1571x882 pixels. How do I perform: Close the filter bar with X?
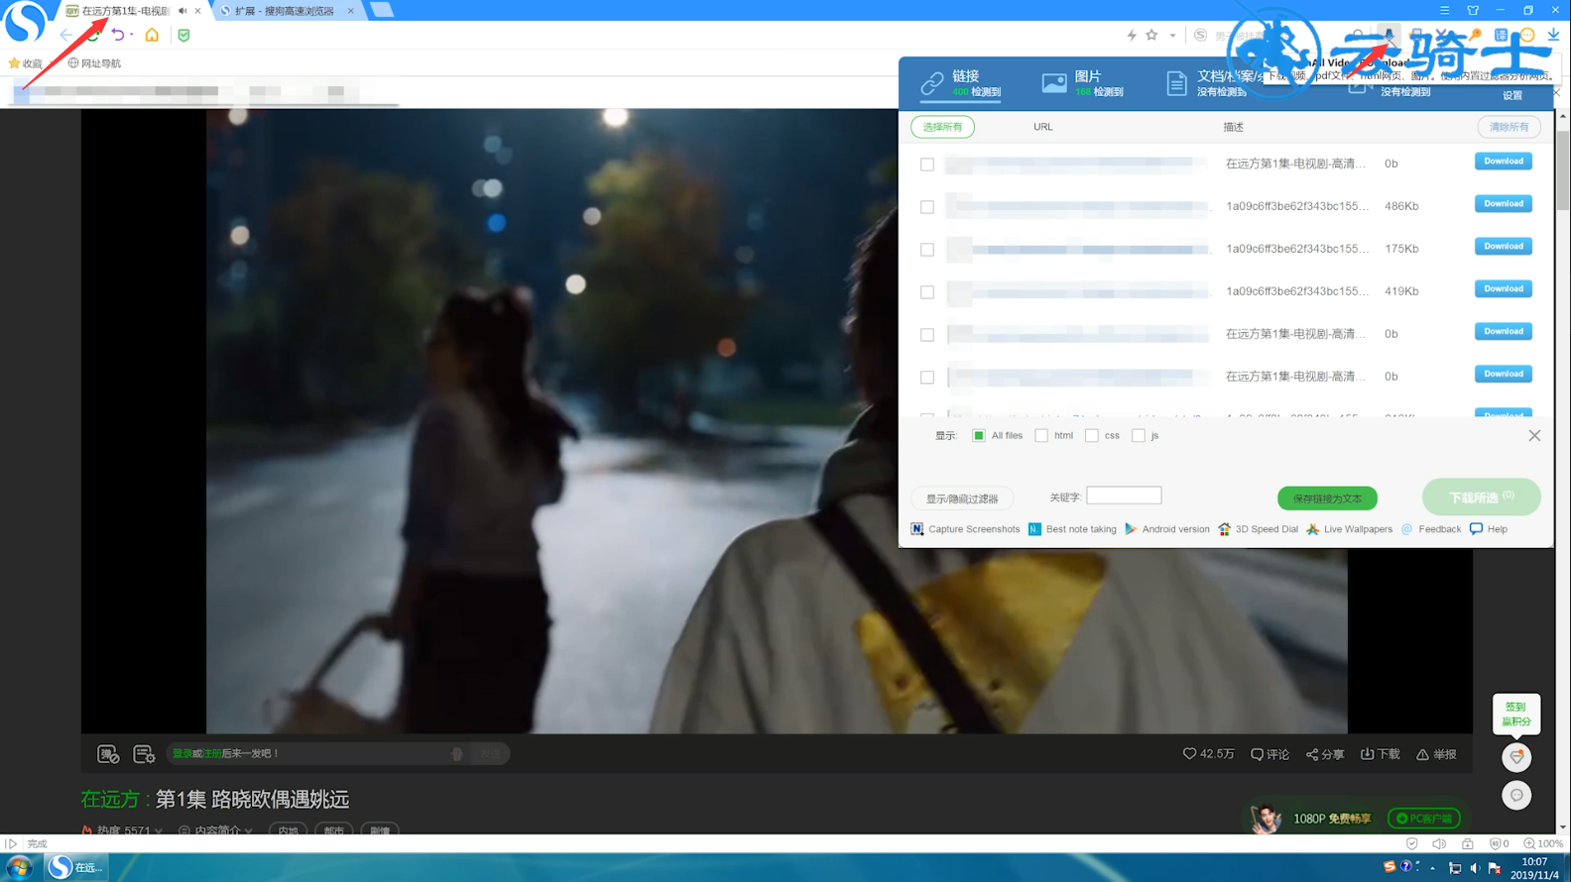[1534, 436]
